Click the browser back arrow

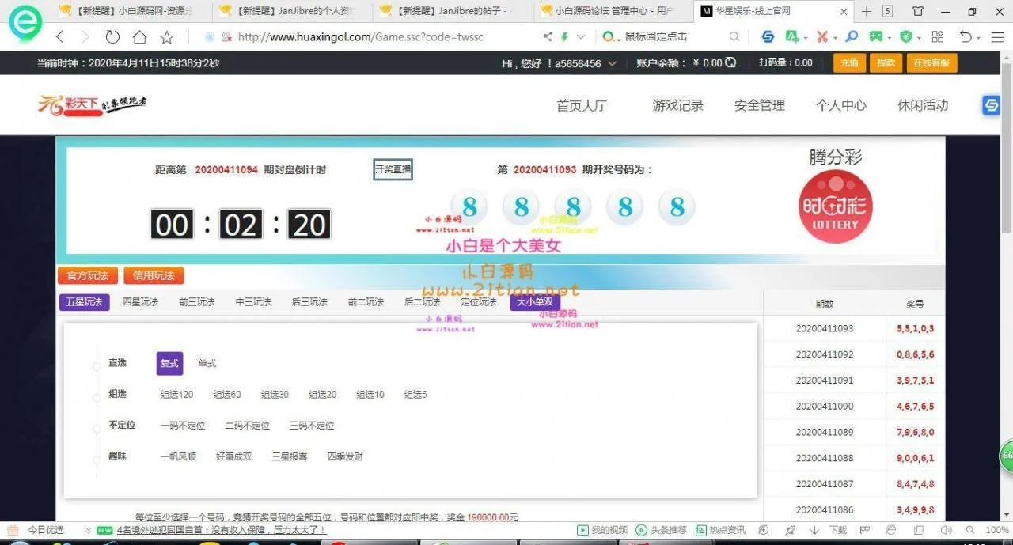[60, 37]
